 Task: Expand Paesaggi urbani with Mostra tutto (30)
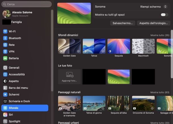pyautogui.click(x=160, y=123)
